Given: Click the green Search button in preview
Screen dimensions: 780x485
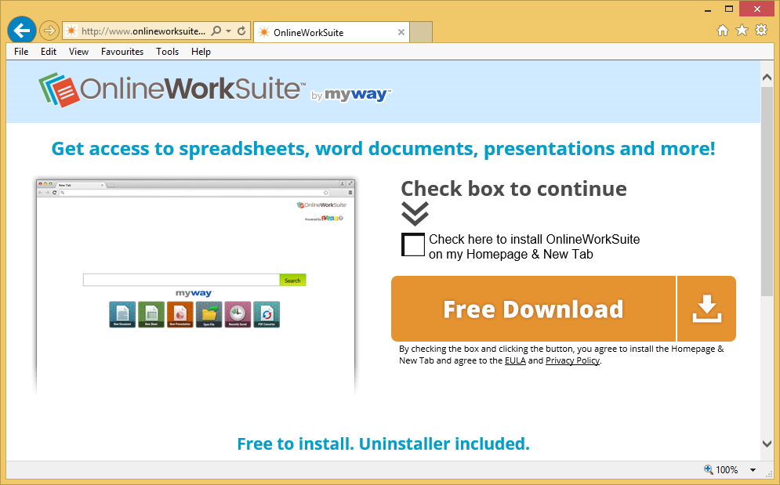Looking at the screenshot, I should point(292,280).
